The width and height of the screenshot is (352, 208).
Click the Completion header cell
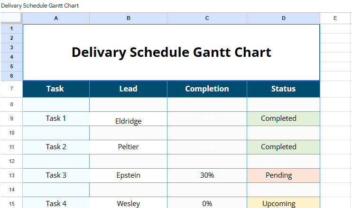(x=207, y=89)
